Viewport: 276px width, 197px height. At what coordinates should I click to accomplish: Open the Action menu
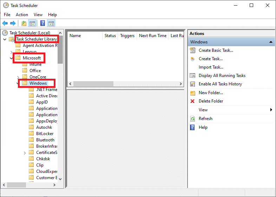click(x=22, y=15)
